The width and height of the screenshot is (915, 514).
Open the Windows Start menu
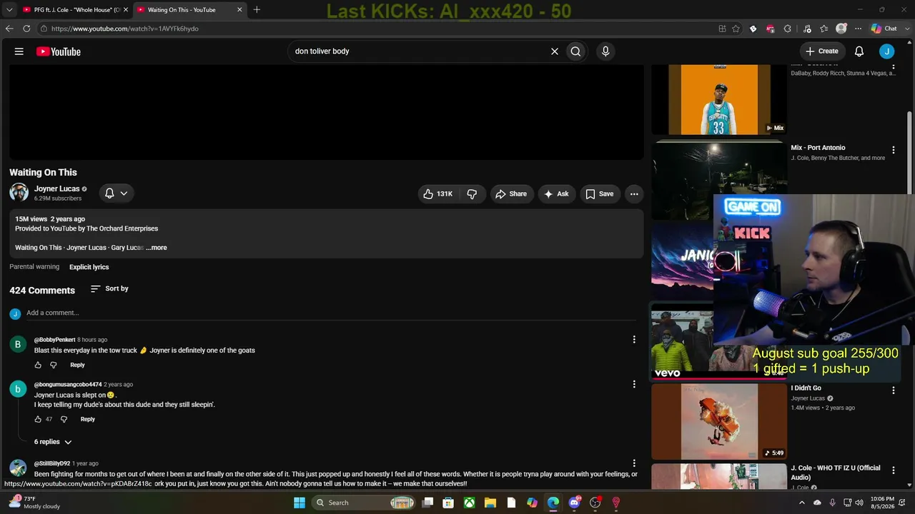[x=300, y=503]
